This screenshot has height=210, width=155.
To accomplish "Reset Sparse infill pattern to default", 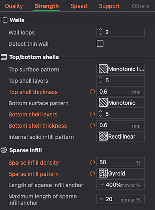I will coord(93,173).
